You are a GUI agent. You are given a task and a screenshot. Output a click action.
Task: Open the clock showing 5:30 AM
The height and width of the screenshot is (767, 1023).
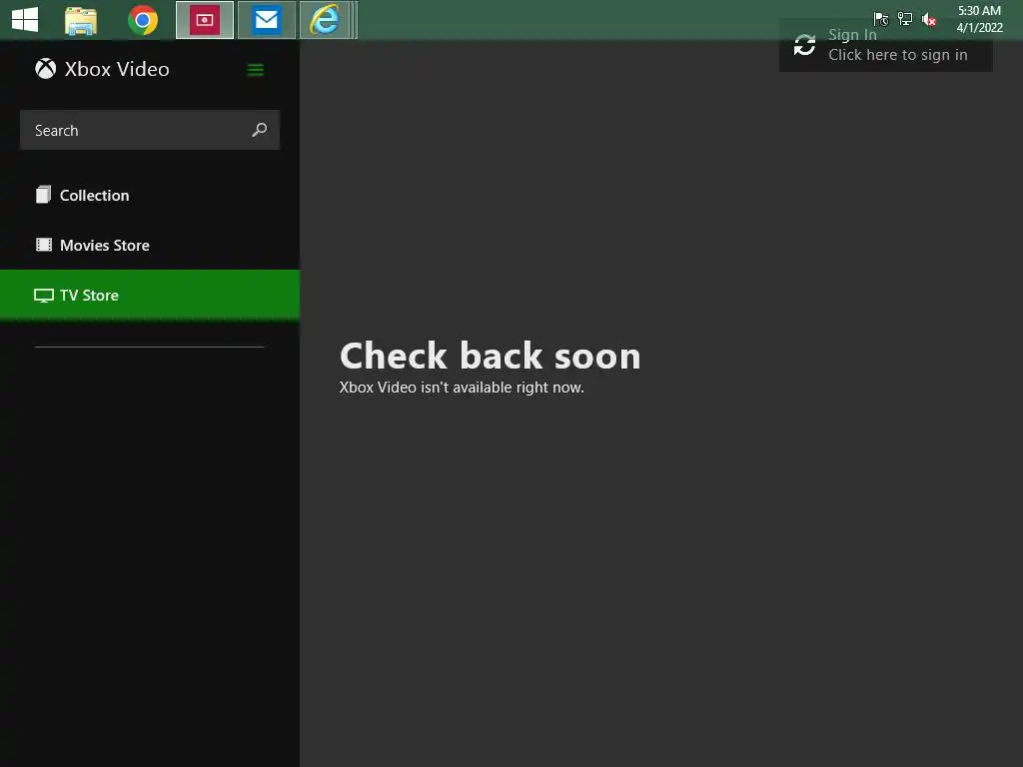tap(979, 10)
